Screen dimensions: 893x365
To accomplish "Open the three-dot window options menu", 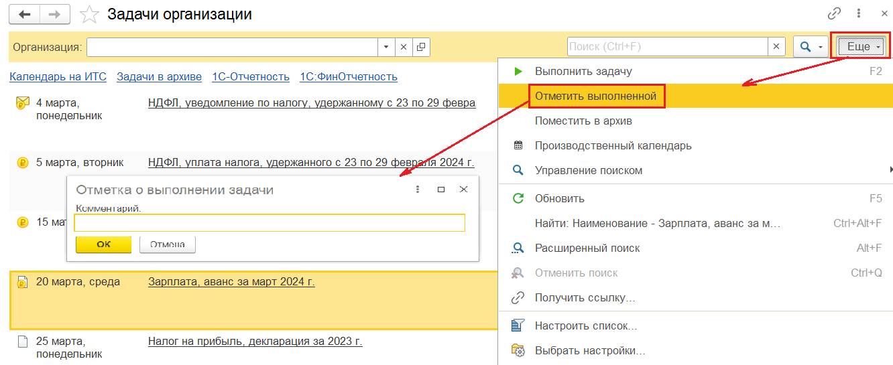I will click(x=858, y=13).
